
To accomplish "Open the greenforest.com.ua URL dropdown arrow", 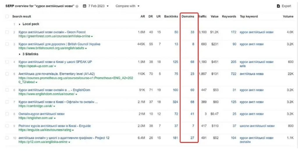I will coord(92,36).
